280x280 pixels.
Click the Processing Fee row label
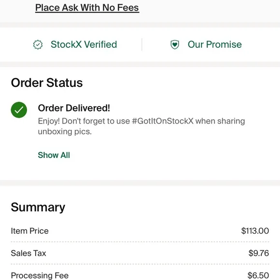coord(40,276)
